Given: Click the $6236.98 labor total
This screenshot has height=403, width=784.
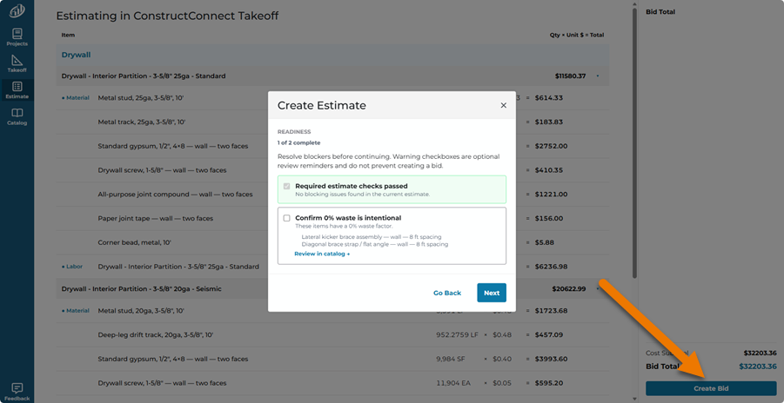Looking at the screenshot, I should pyautogui.click(x=551, y=267).
